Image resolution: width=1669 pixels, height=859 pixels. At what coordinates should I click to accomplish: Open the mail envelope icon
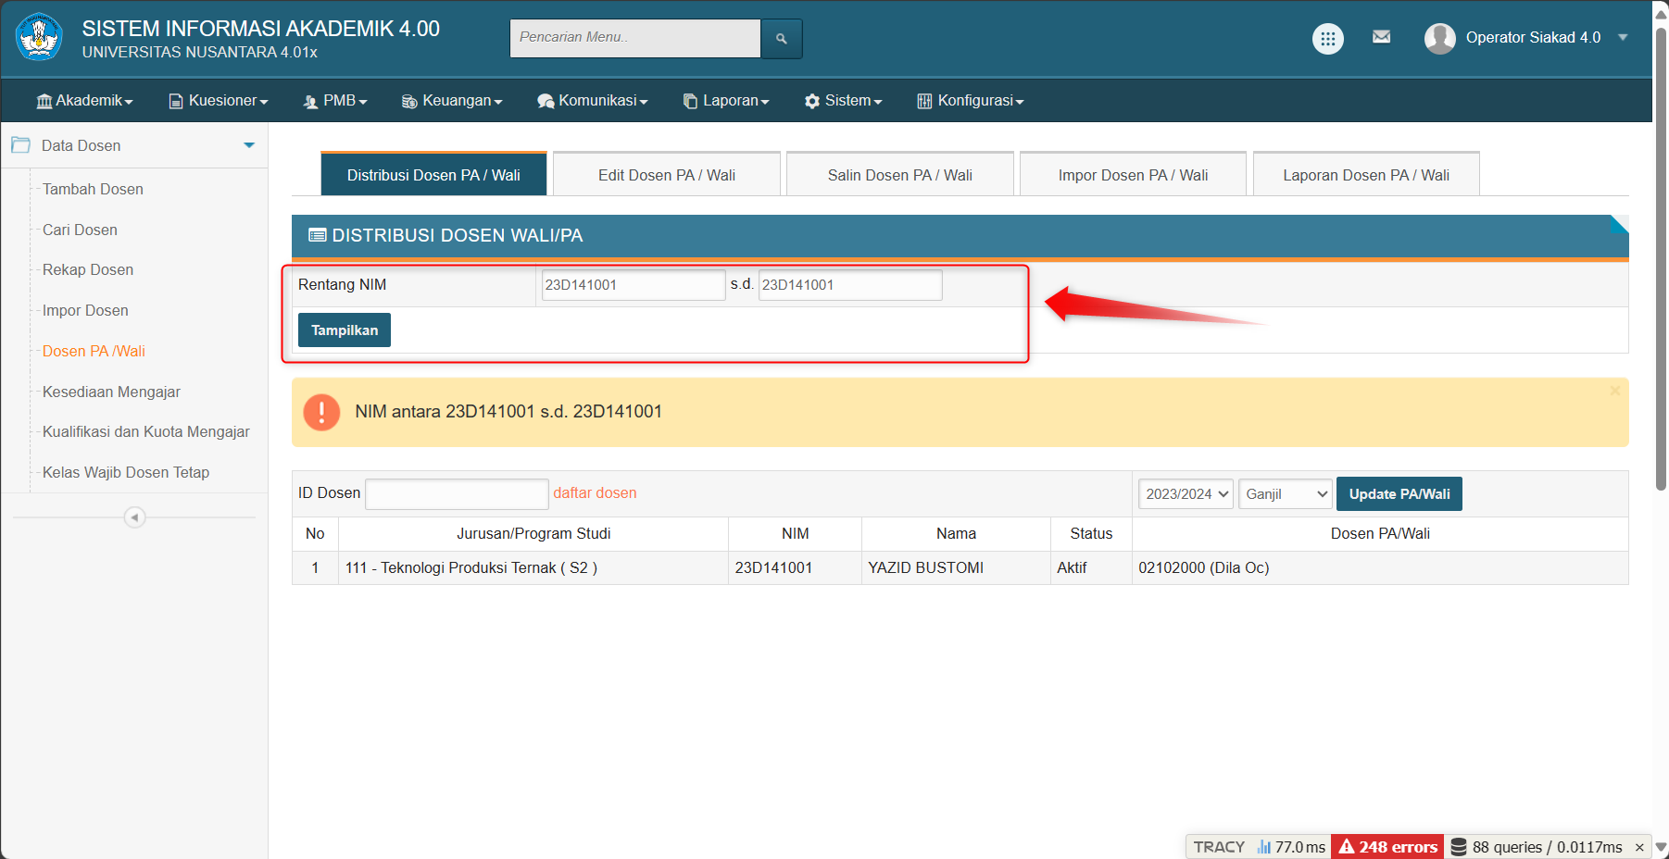[x=1381, y=37]
